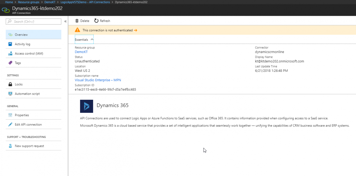Click the sidebar search field
Viewport: 356px width, 176px height.
34,21
